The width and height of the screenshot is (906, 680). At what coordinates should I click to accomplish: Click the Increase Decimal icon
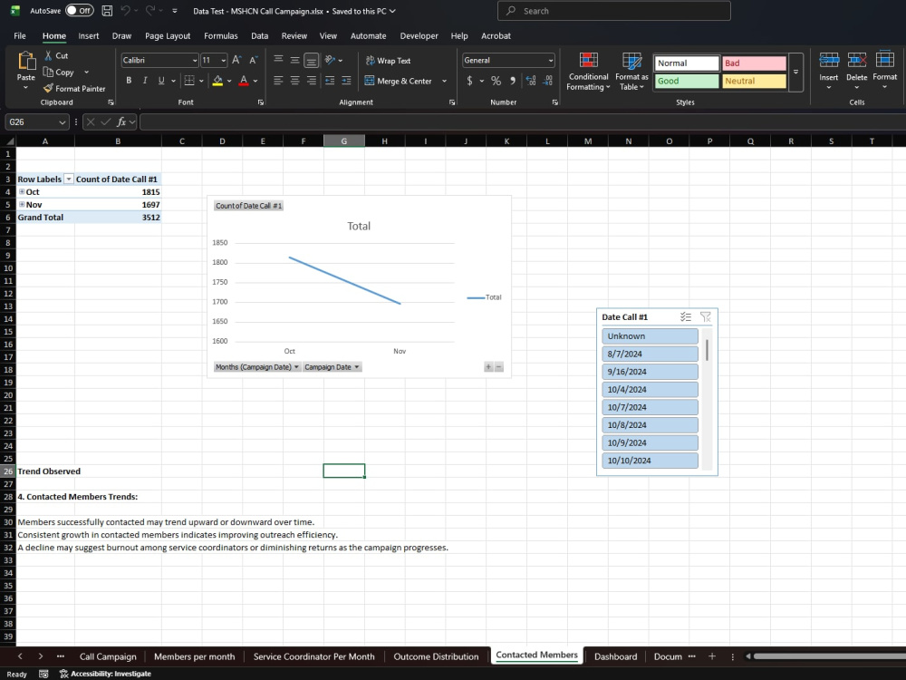pyautogui.click(x=531, y=81)
